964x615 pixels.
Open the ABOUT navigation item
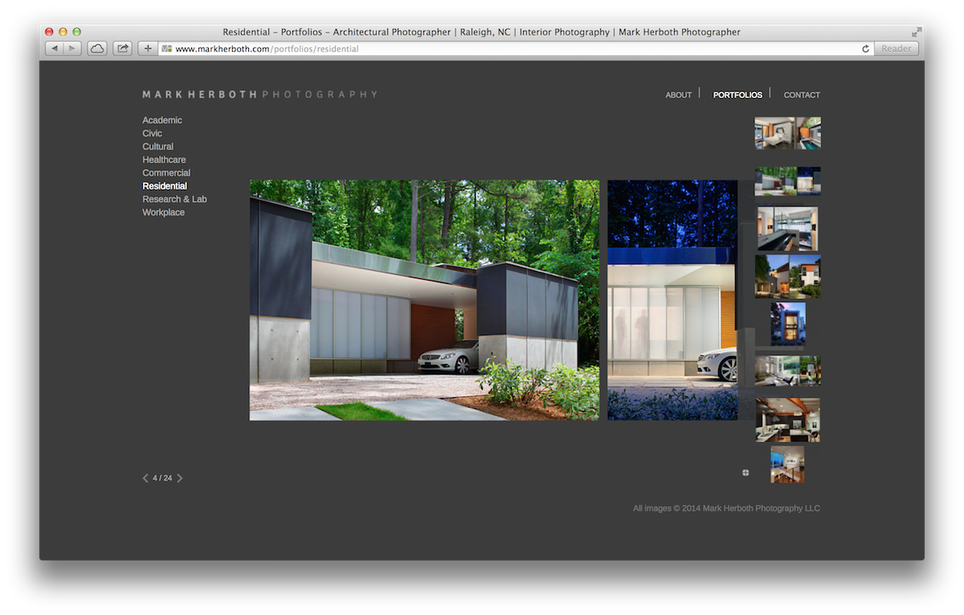pyautogui.click(x=679, y=95)
